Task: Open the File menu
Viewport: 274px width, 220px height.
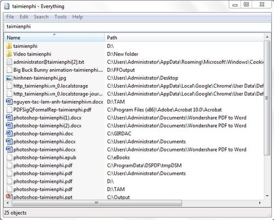Action: click(10, 17)
